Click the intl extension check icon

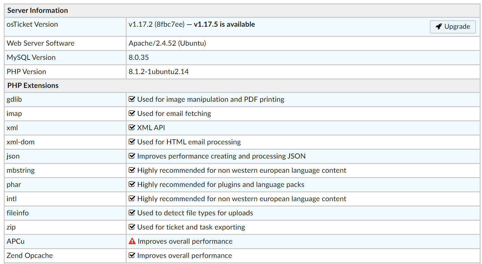pyautogui.click(x=132, y=199)
